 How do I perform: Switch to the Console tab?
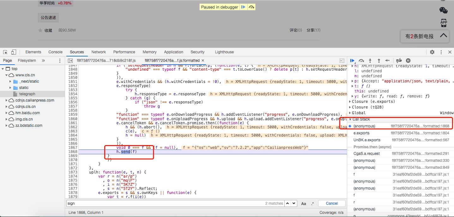coord(56,52)
